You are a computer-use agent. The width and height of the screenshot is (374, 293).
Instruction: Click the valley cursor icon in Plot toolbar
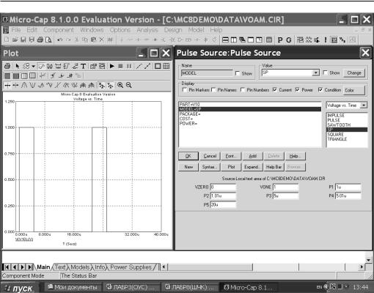point(32,85)
